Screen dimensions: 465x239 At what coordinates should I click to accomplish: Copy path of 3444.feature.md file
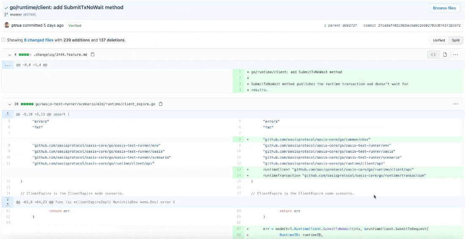click(93, 55)
